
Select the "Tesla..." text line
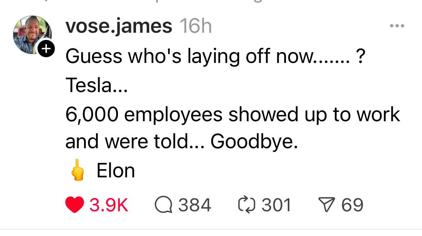coord(96,86)
